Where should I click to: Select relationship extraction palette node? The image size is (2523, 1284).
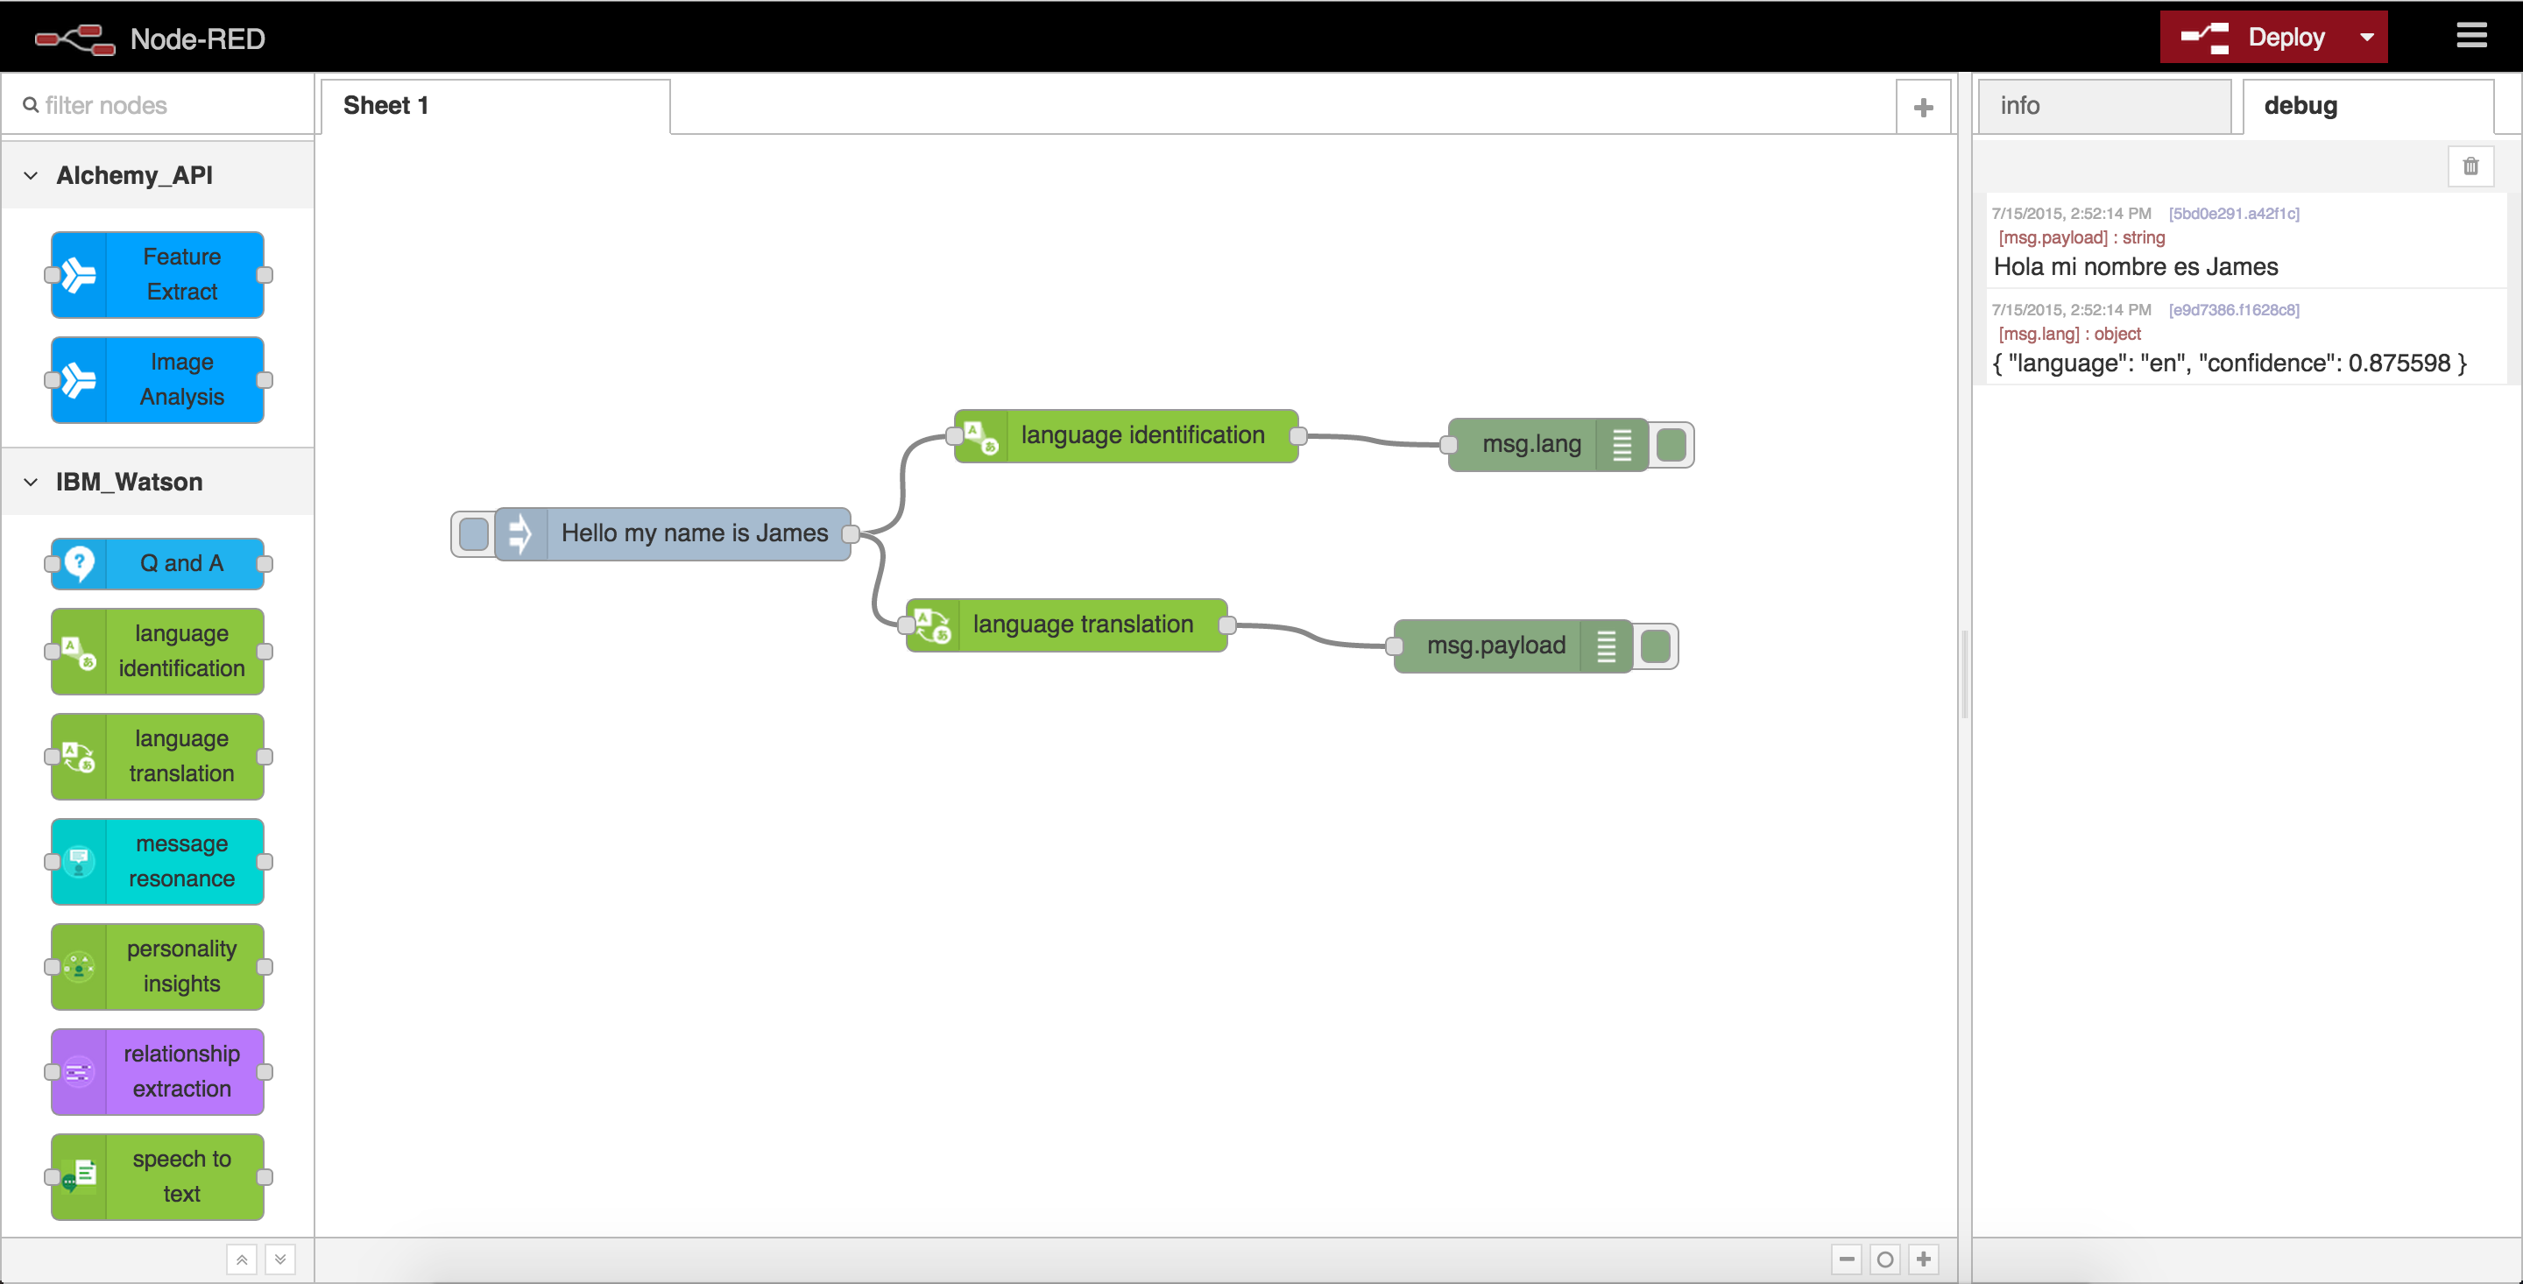[158, 1071]
